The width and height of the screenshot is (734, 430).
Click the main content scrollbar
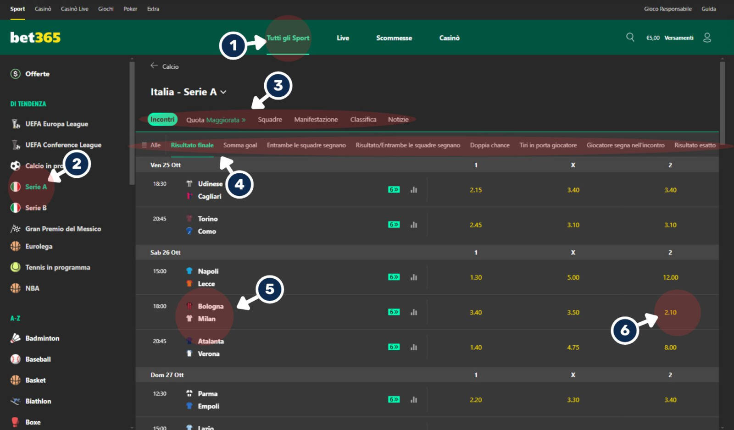[722, 103]
